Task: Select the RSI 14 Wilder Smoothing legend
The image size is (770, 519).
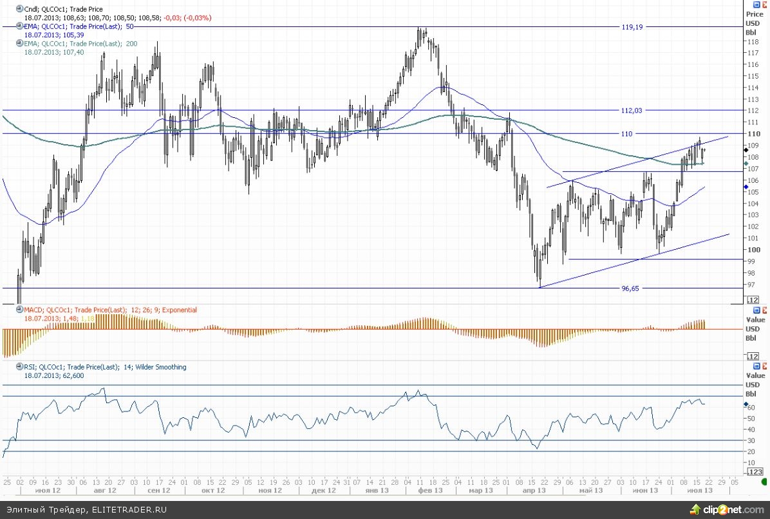Action: (104, 367)
